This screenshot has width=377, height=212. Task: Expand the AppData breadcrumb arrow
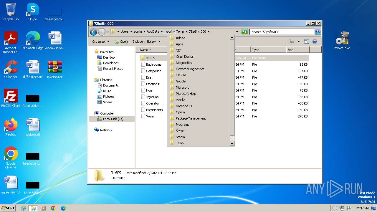(x=162, y=32)
